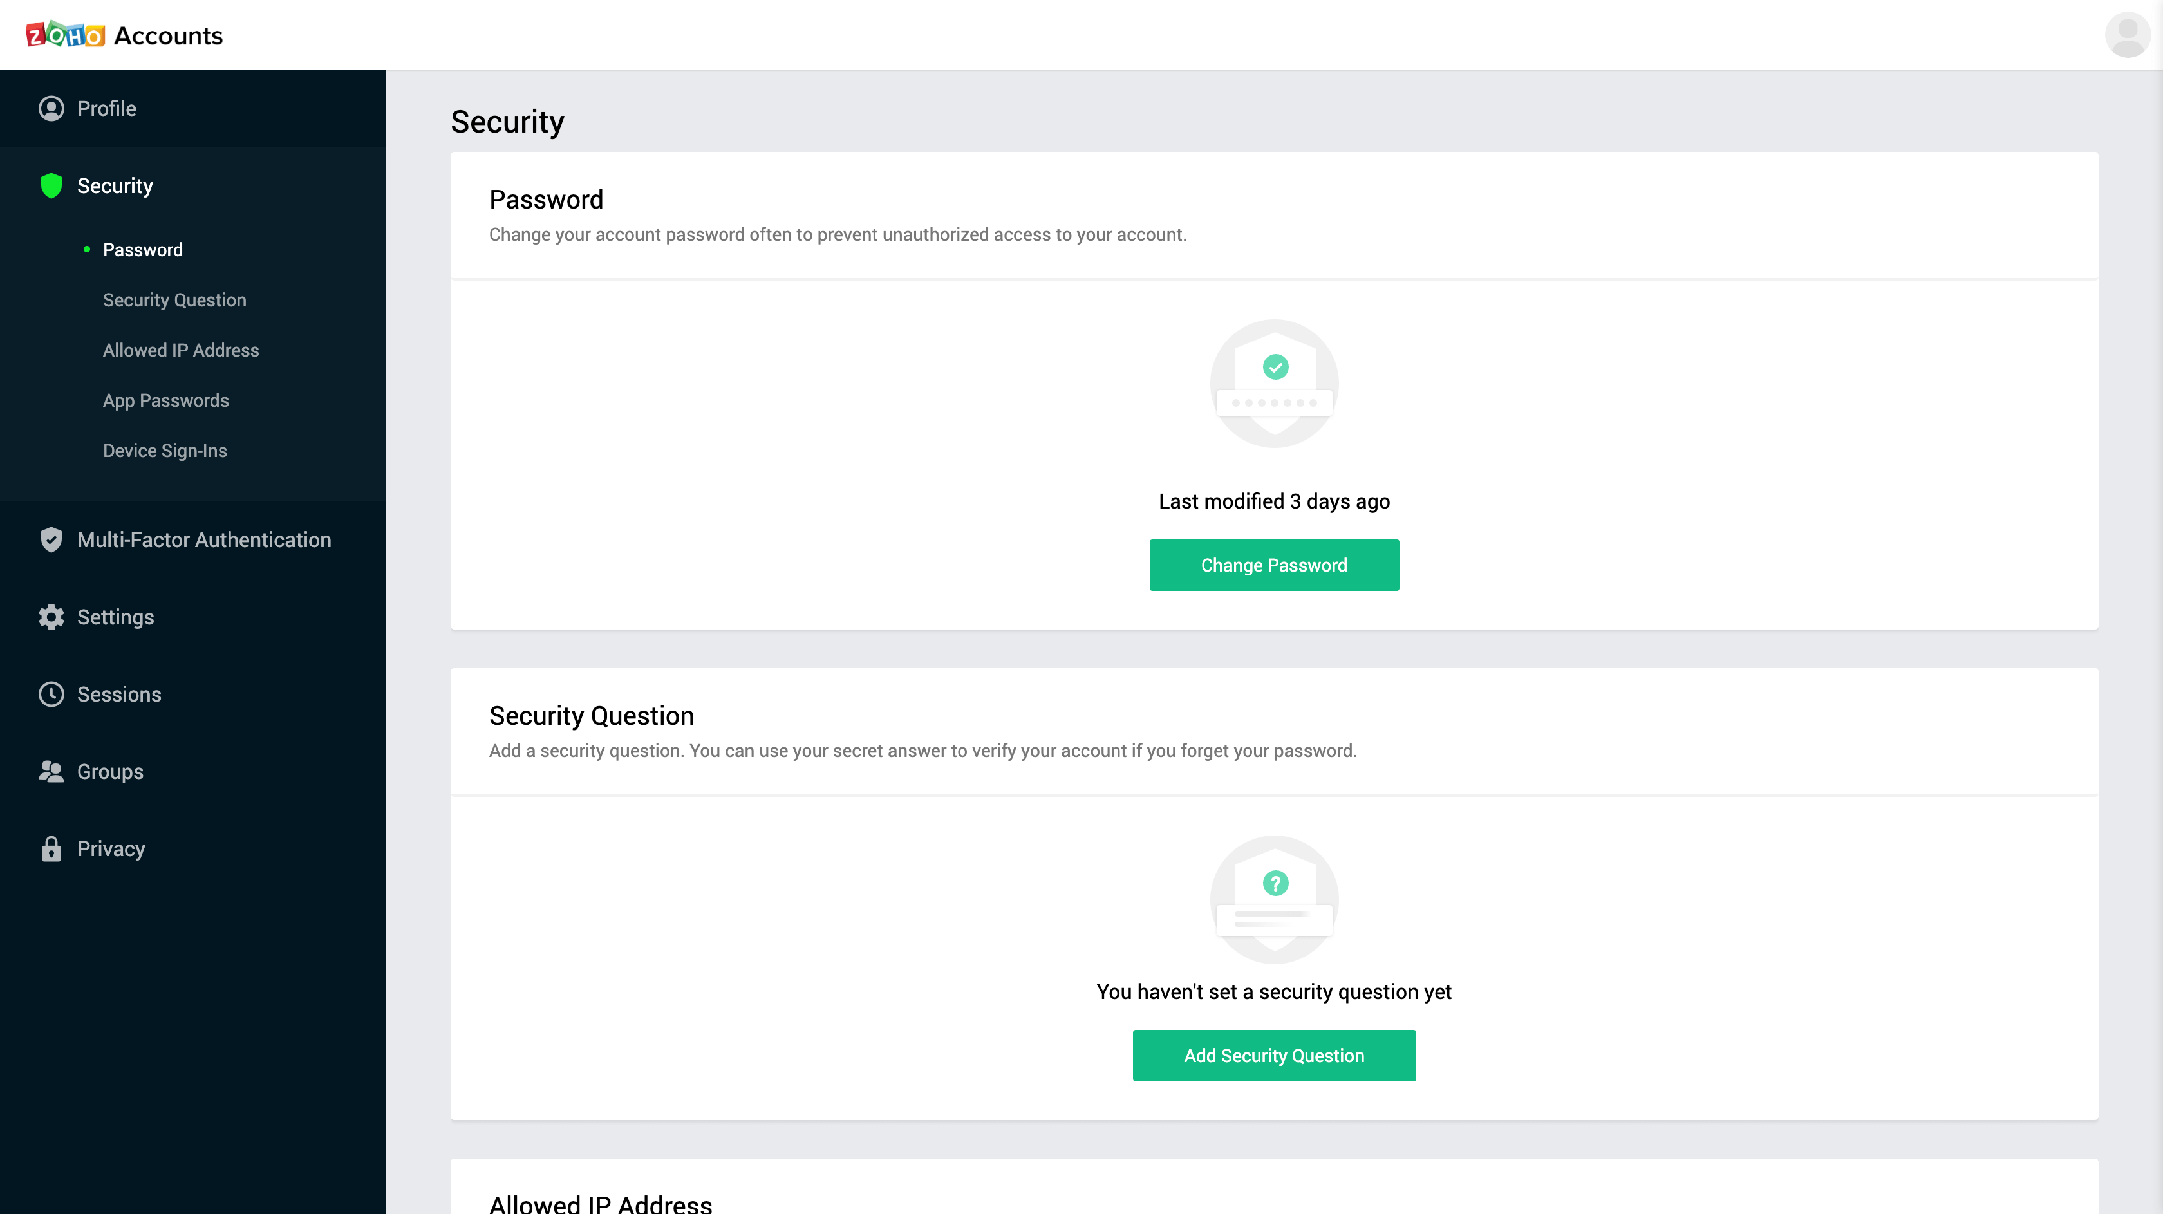This screenshot has width=2163, height=1214.
Task: Click the Add Security Question button
Action: click(x=1274, y=1055)
